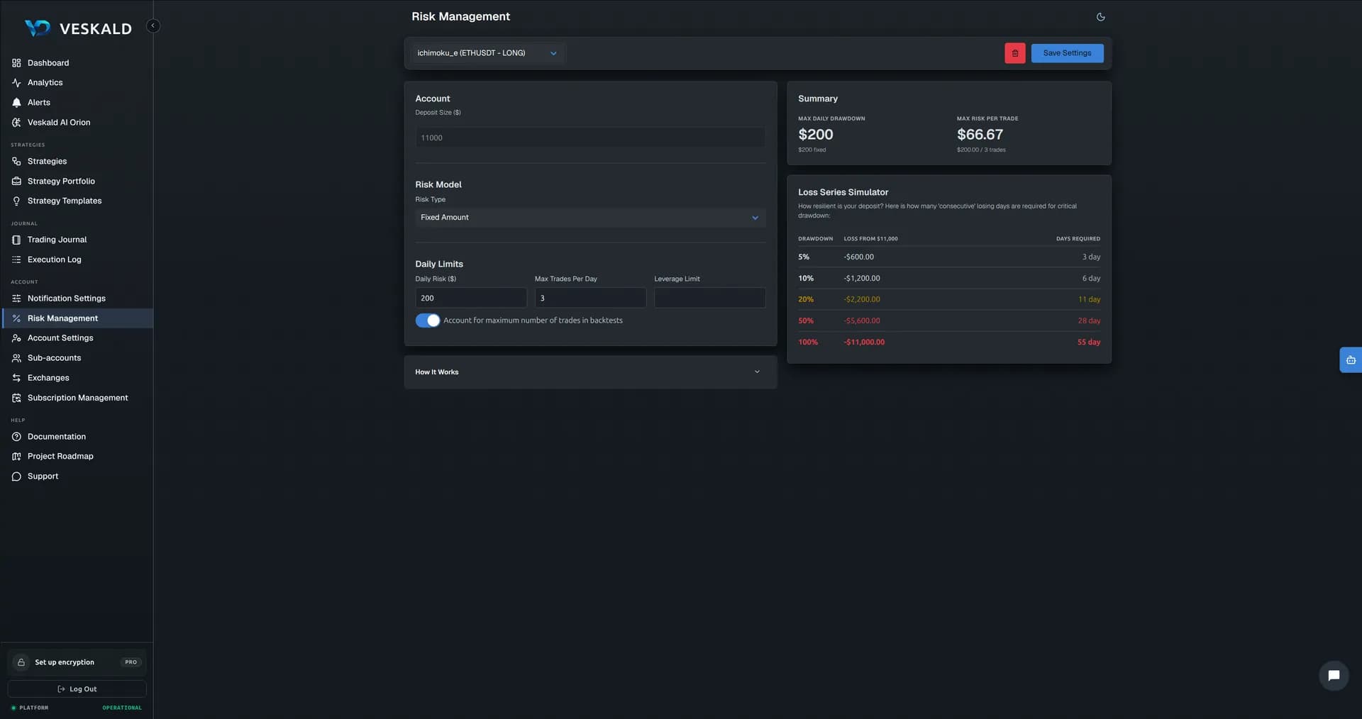Click Log Out button

(77, 689)
